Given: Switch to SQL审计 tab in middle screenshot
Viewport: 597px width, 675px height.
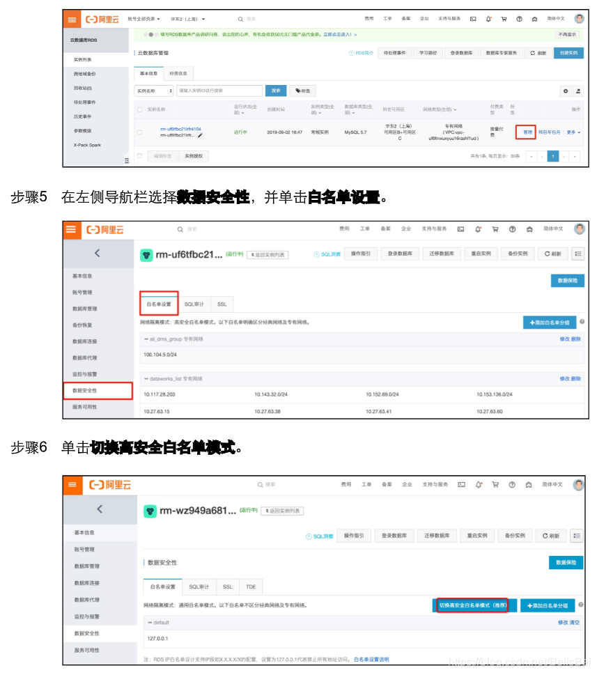Looking at the screenshot, I should click(194, 304).
